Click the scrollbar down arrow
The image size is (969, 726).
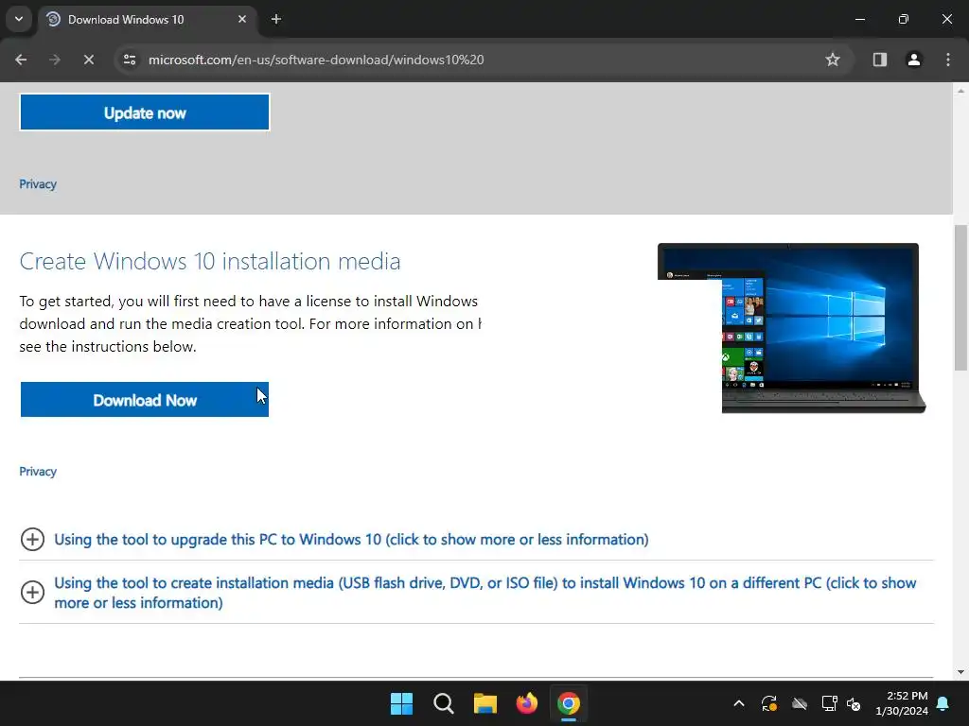coord(960,672)
